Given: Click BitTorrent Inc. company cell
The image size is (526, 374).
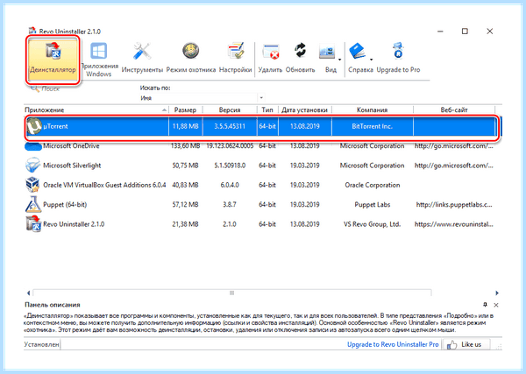Looking at the screenshot, I should click(372, 126).
